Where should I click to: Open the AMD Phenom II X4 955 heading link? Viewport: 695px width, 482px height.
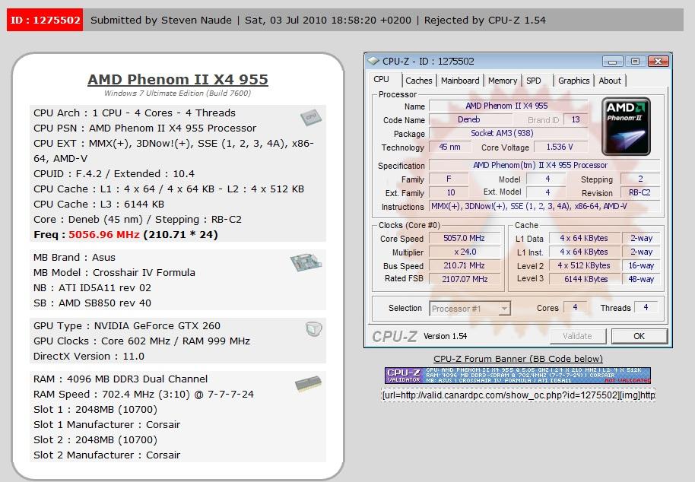(x=178, y=79)
